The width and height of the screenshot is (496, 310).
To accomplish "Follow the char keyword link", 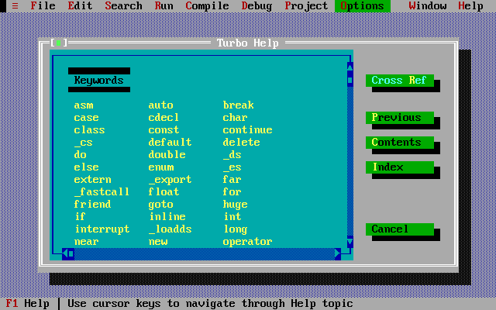I will click(x=235, y=118).
